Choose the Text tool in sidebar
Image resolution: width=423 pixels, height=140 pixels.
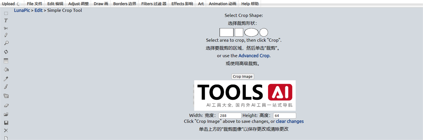pyautogui.click(x=6, y=21)
